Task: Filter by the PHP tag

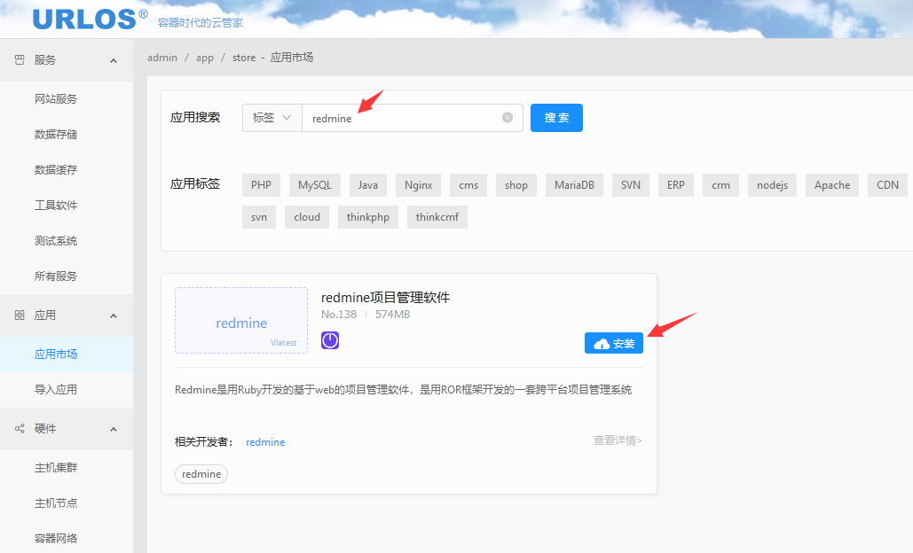Action: 261,185
